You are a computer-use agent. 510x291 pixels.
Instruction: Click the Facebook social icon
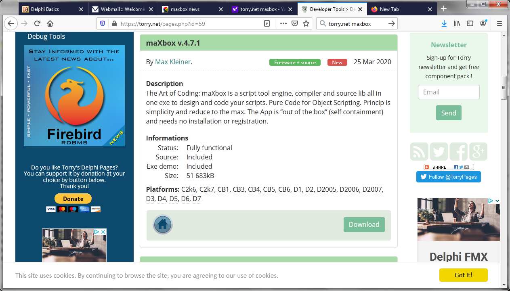click(x=459, y=152)
